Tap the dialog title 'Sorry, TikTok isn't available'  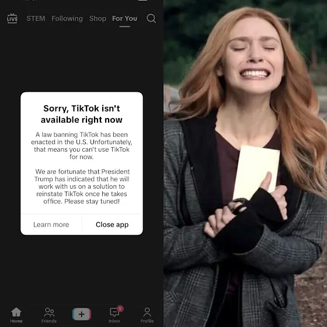point(82,114)
